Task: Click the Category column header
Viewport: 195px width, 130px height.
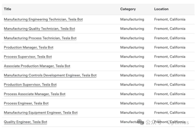Action: pos(128,9)
